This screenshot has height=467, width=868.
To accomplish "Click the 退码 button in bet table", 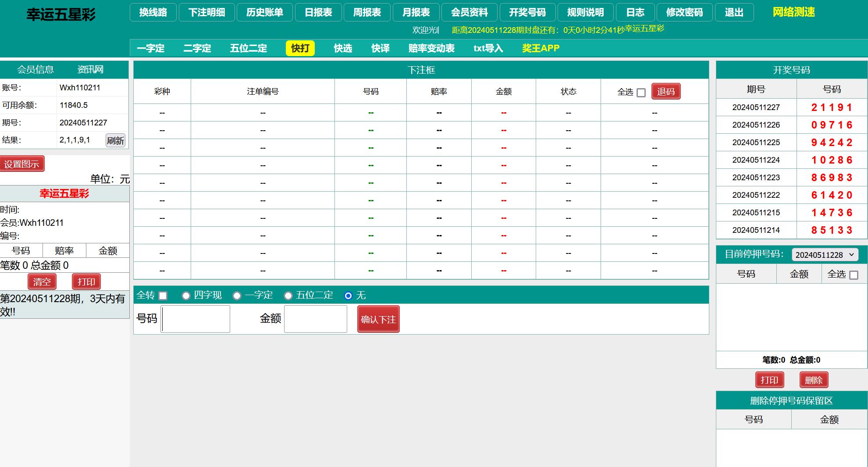I will 665,91.
